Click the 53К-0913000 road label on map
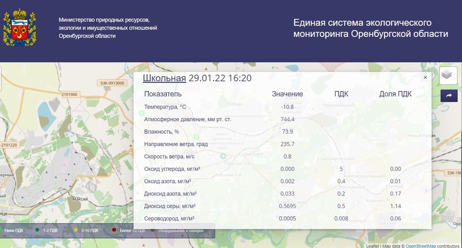Image resolution: width=462 pixels, height=248 pixels. [113, 83]
